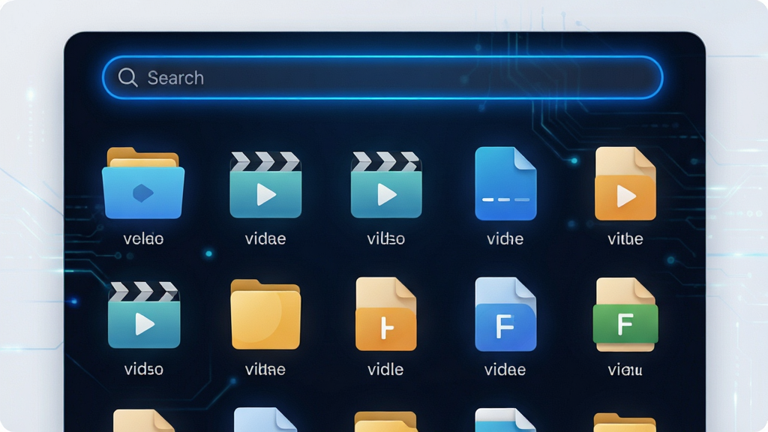The width and height of the screenshot is (768, 432).
Task: Open the green F file labeled vieiu
Action: [x=625, y=314]
